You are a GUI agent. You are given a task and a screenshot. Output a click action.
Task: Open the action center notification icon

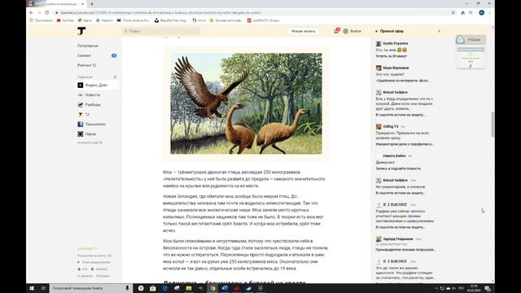pos(488,288)
